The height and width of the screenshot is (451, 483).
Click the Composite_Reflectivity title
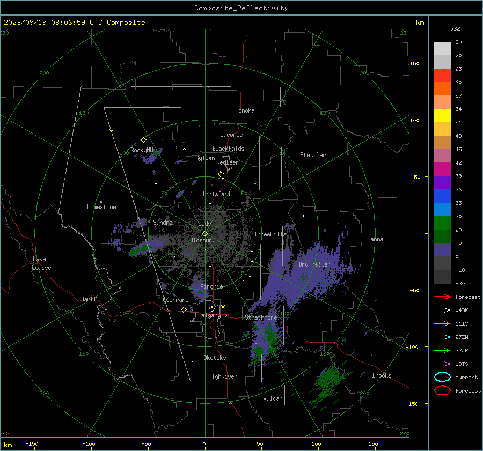click(241, 8)
